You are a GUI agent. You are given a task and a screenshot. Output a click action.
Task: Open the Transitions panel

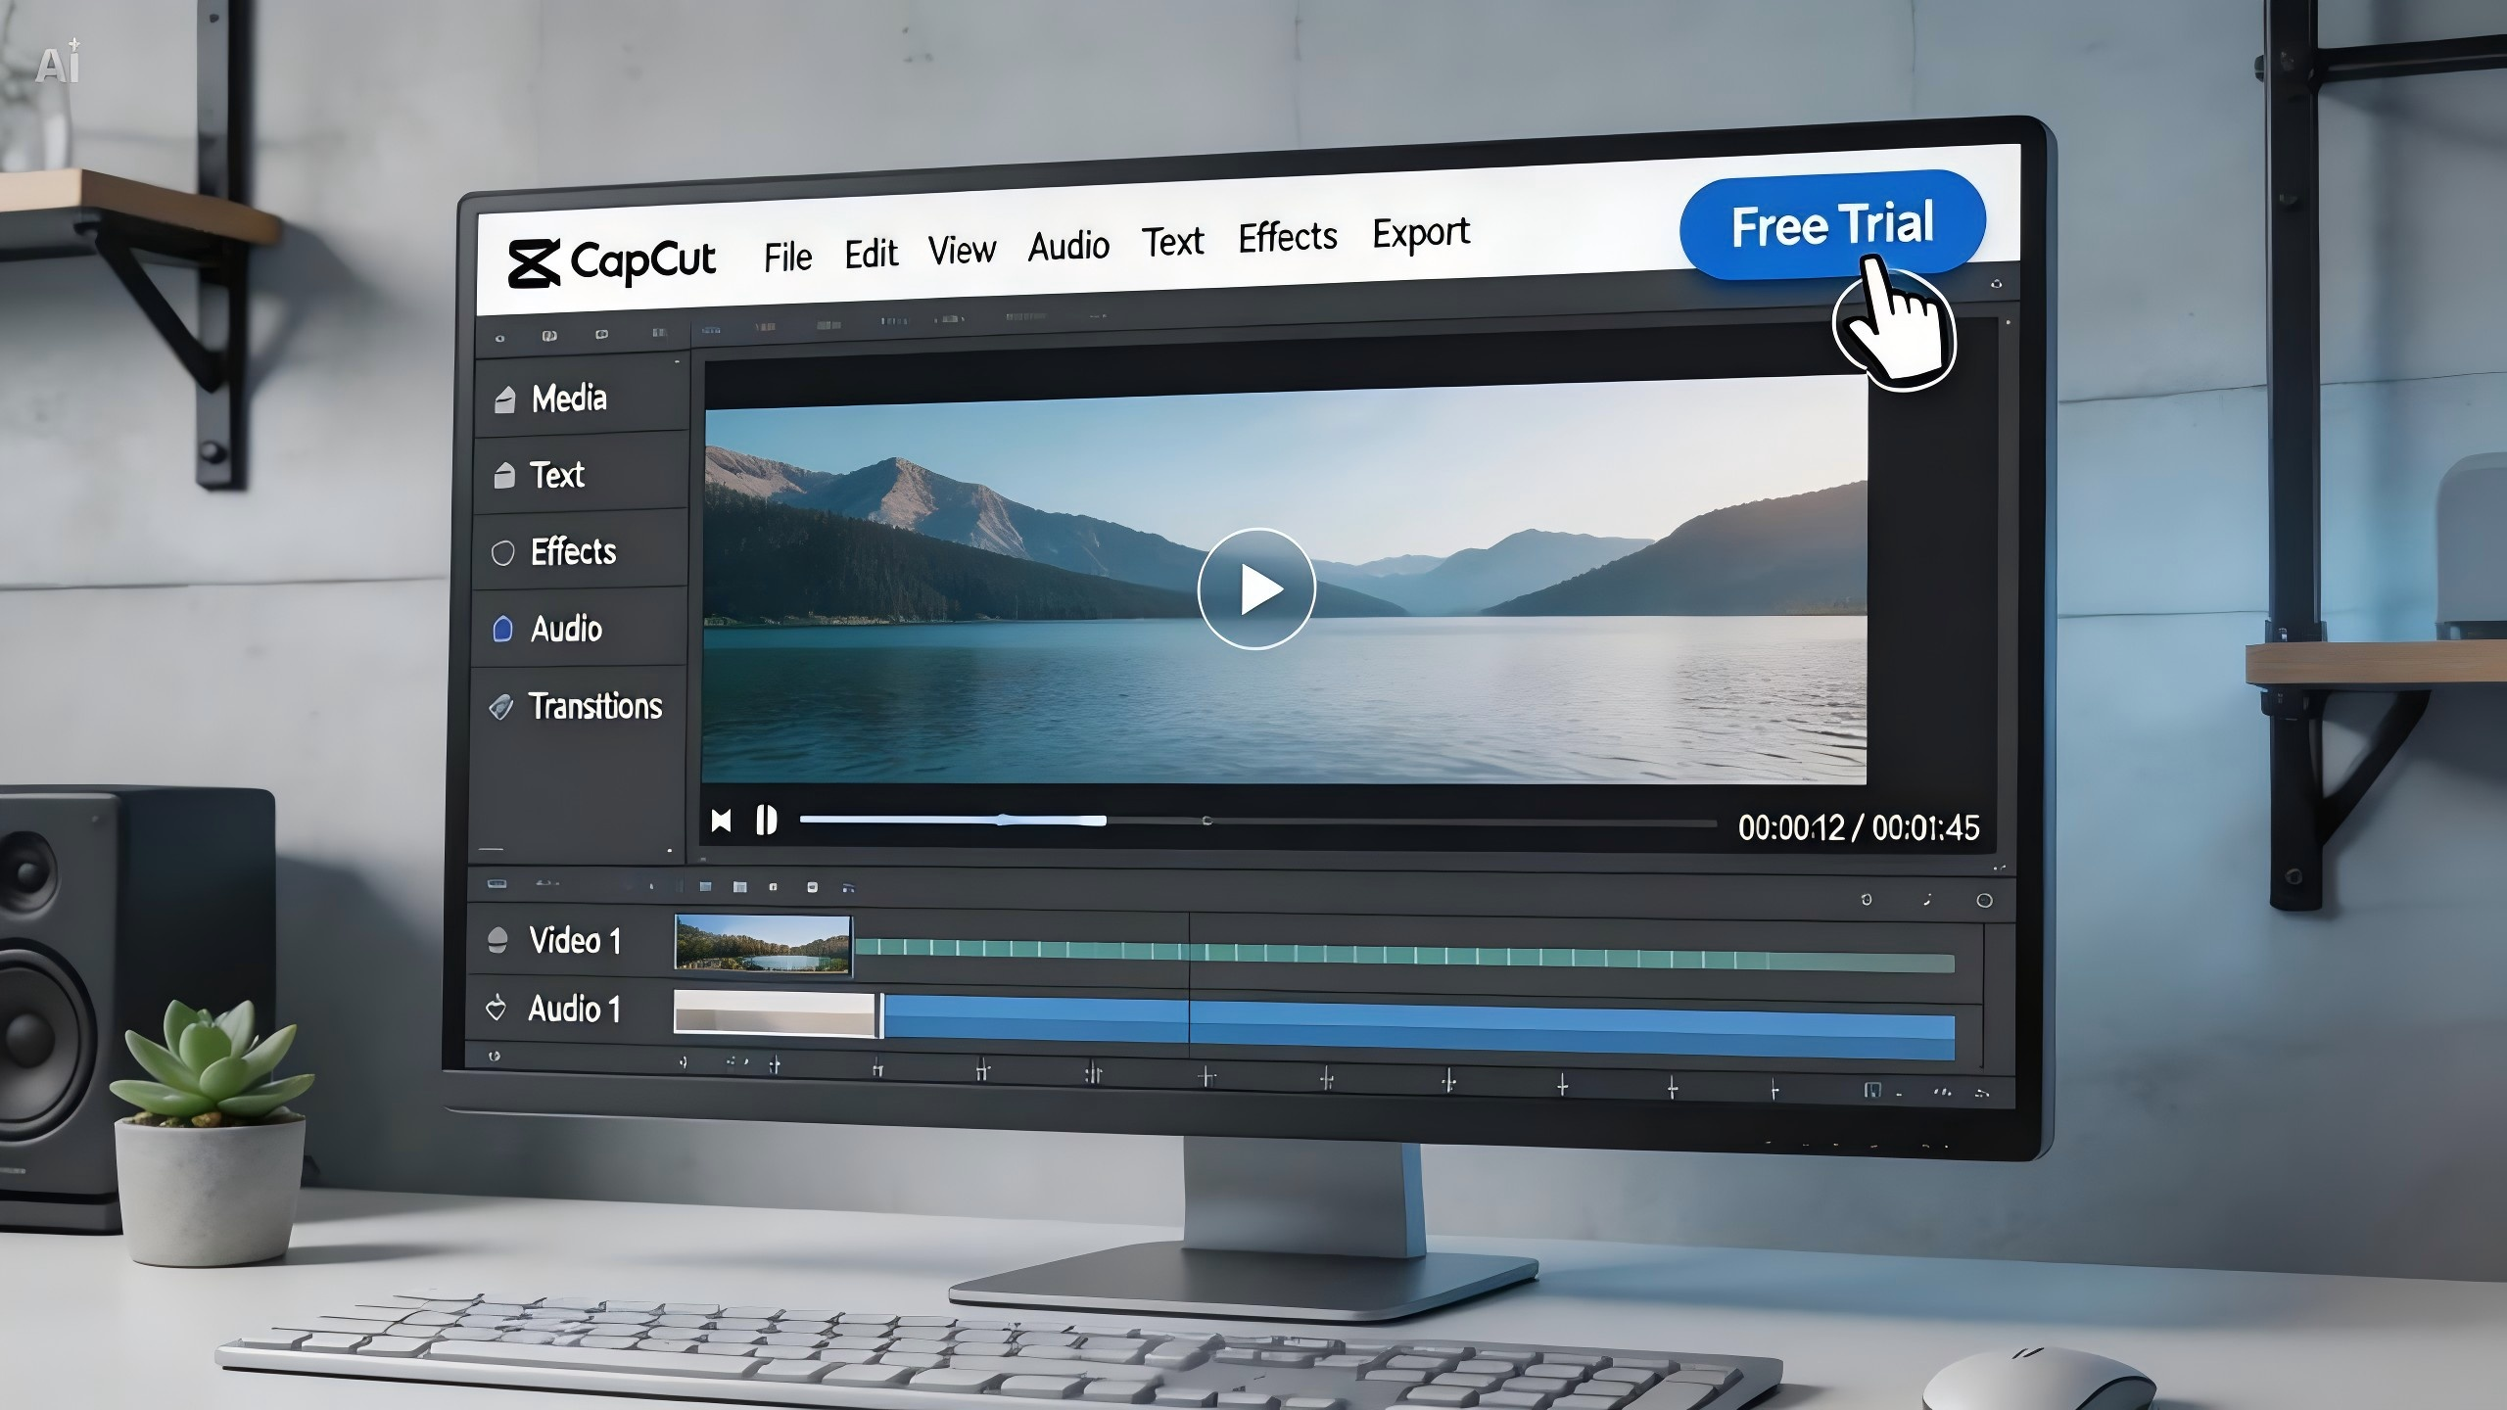594,707
